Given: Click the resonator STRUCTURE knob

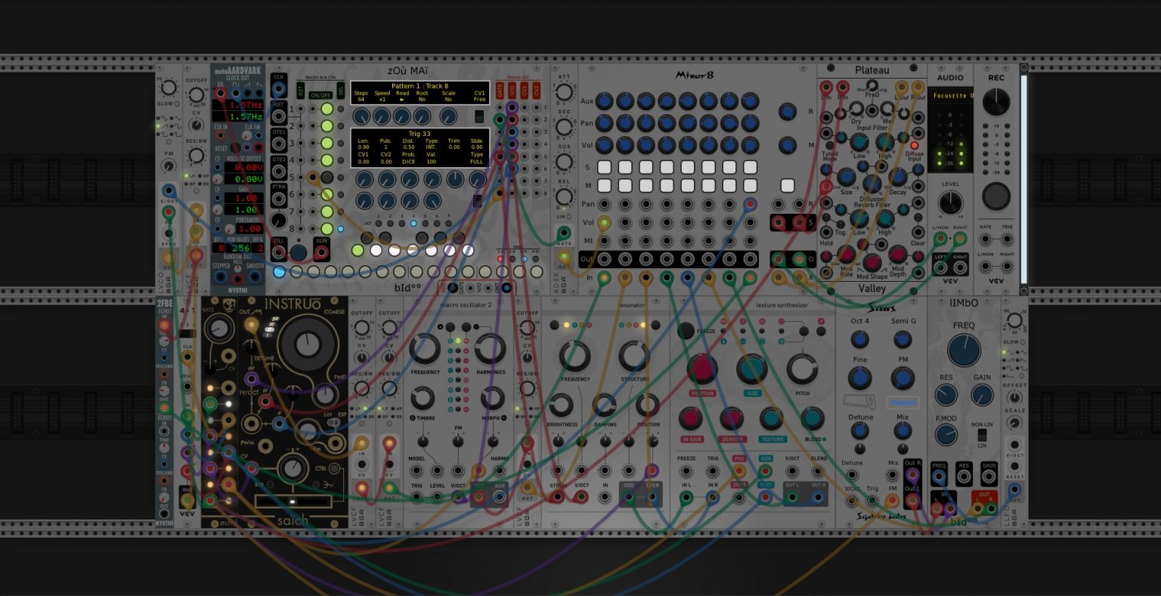Looking at the screenshot, I should (x=633, y=356).
